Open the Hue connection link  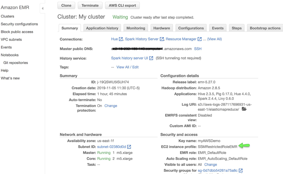pos(115,39)
